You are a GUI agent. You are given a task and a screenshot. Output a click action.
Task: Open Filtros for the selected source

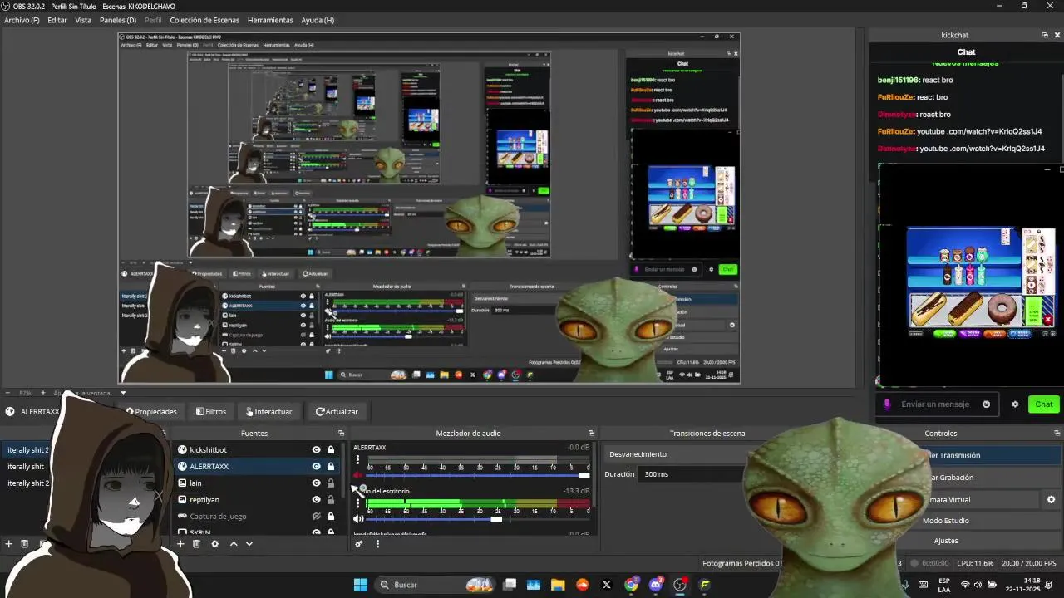(211, 412)
